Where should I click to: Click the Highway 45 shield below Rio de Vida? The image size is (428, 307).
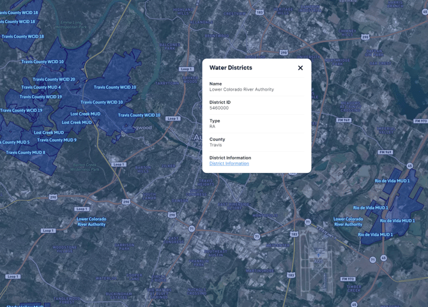point(383,258)
